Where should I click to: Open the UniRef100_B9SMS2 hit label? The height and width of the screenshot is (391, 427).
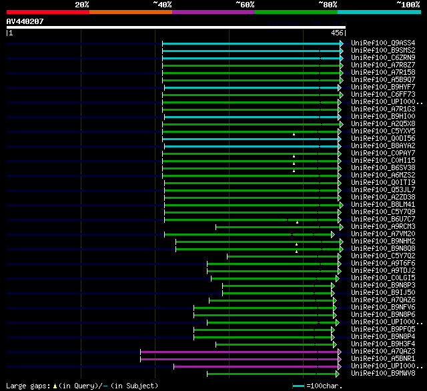[383, 50]
